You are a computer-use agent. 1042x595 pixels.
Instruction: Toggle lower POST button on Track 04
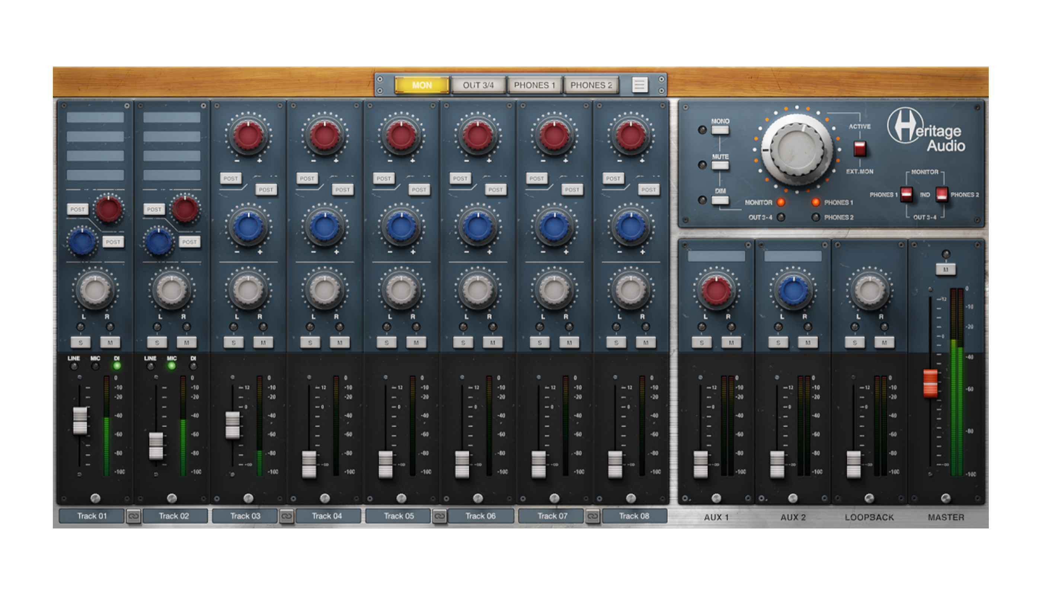343,190
